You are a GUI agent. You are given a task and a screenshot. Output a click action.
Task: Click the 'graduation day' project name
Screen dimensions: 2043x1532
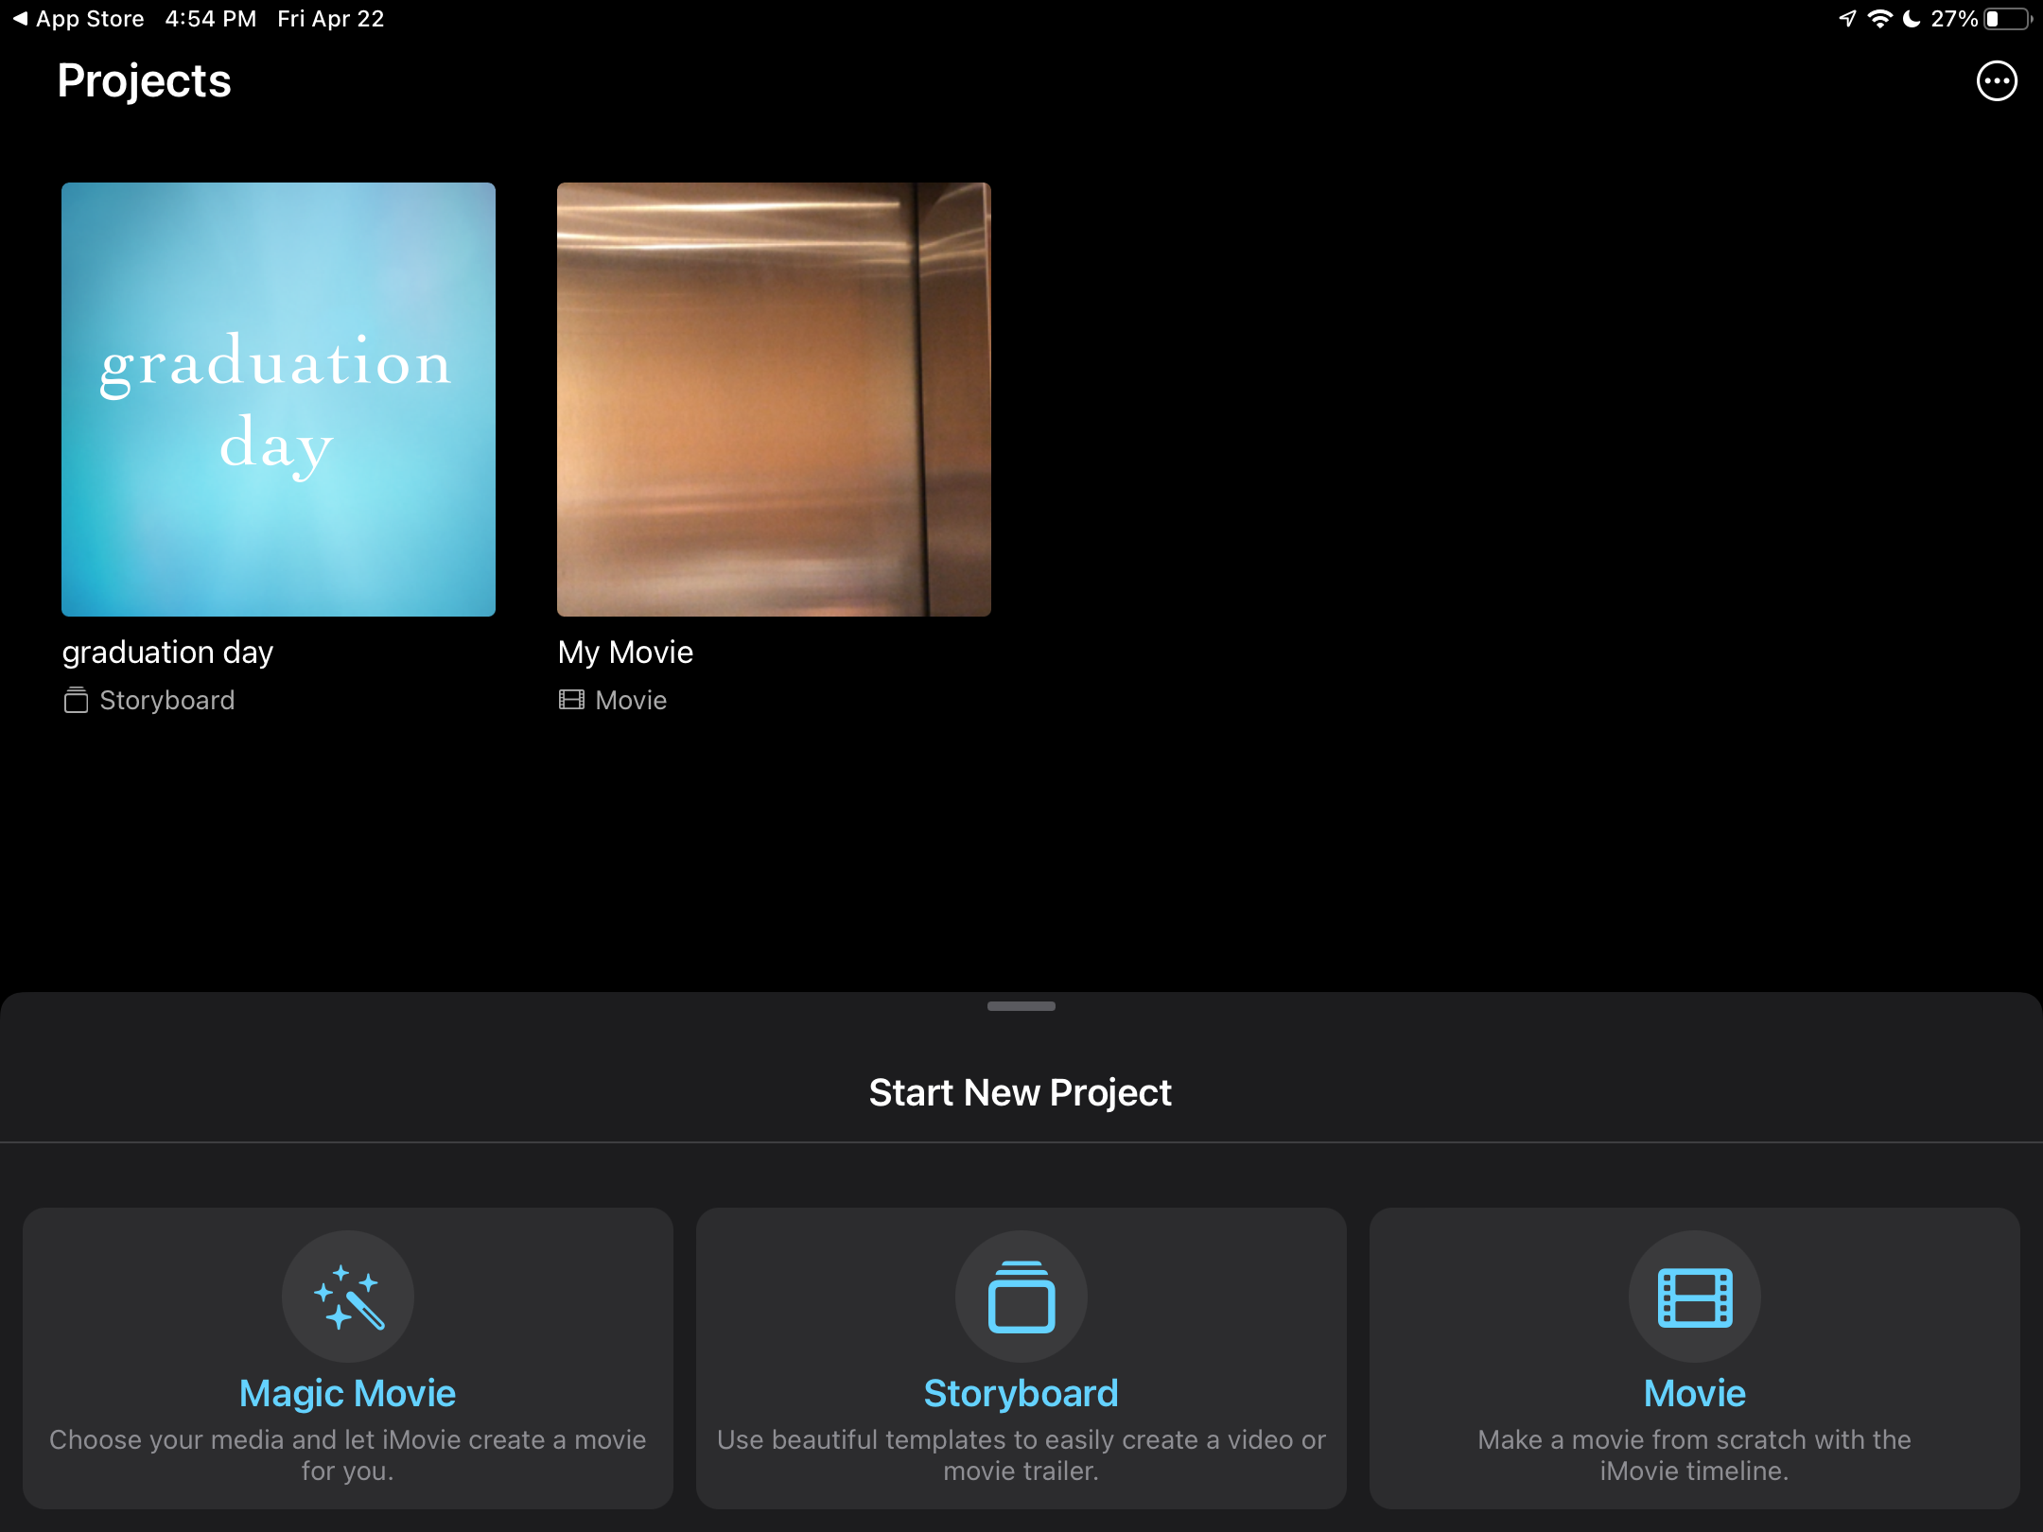pos(167,652)
